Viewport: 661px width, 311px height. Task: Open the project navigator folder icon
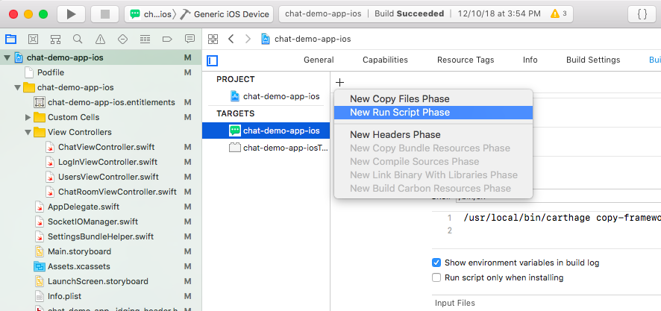[10, 40]
